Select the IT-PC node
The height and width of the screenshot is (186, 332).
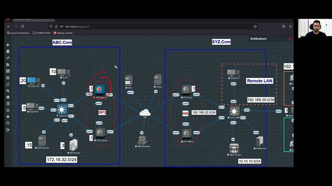coord(64,72)
